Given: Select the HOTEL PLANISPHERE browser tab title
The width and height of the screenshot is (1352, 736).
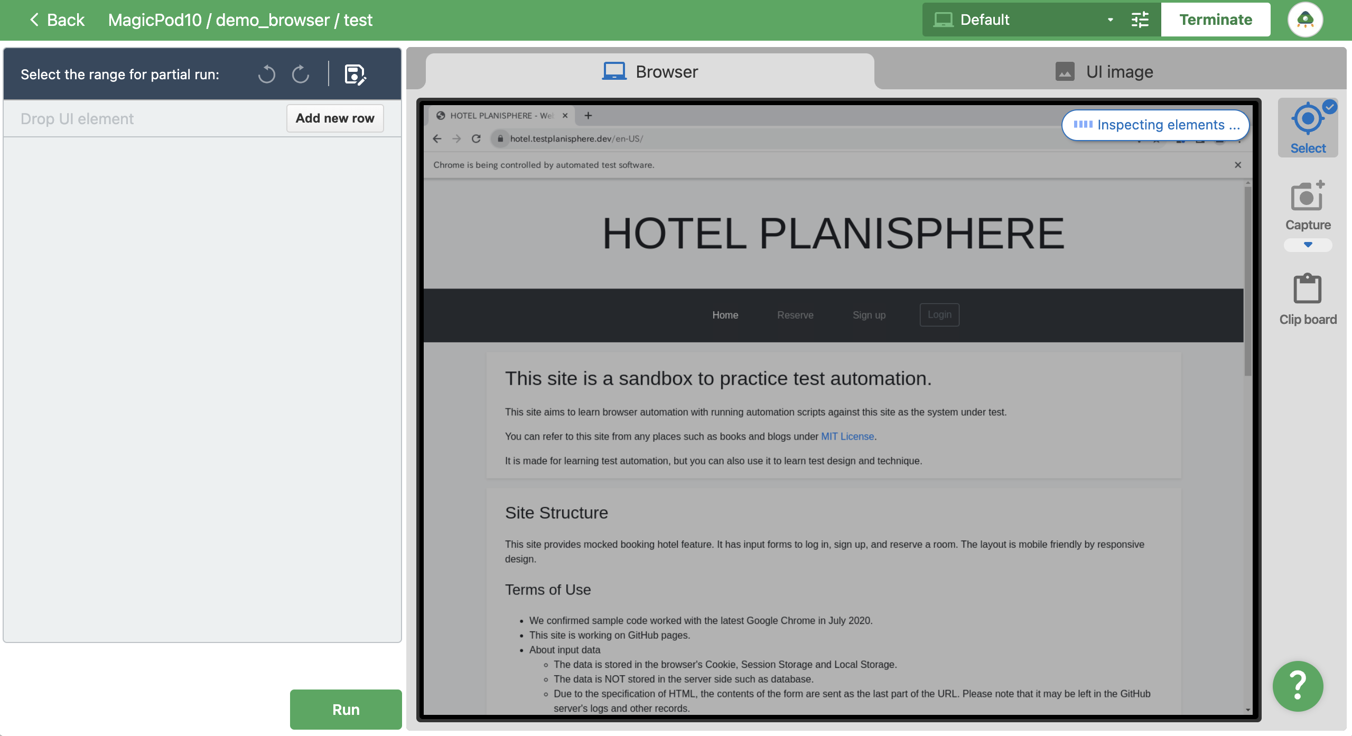Looking at the screenshot, I should pos(501,115).
